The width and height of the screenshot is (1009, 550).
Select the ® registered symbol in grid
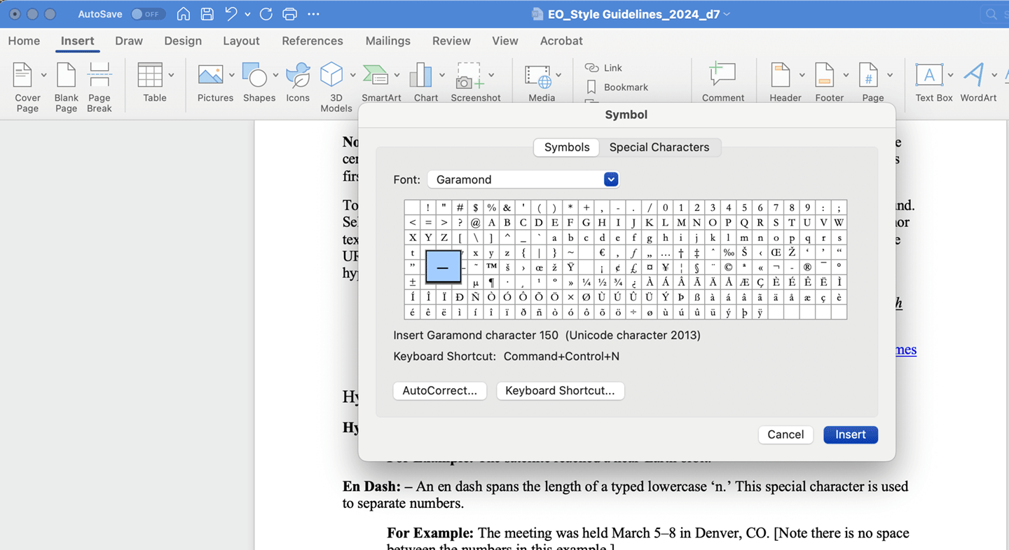(808, 267)
